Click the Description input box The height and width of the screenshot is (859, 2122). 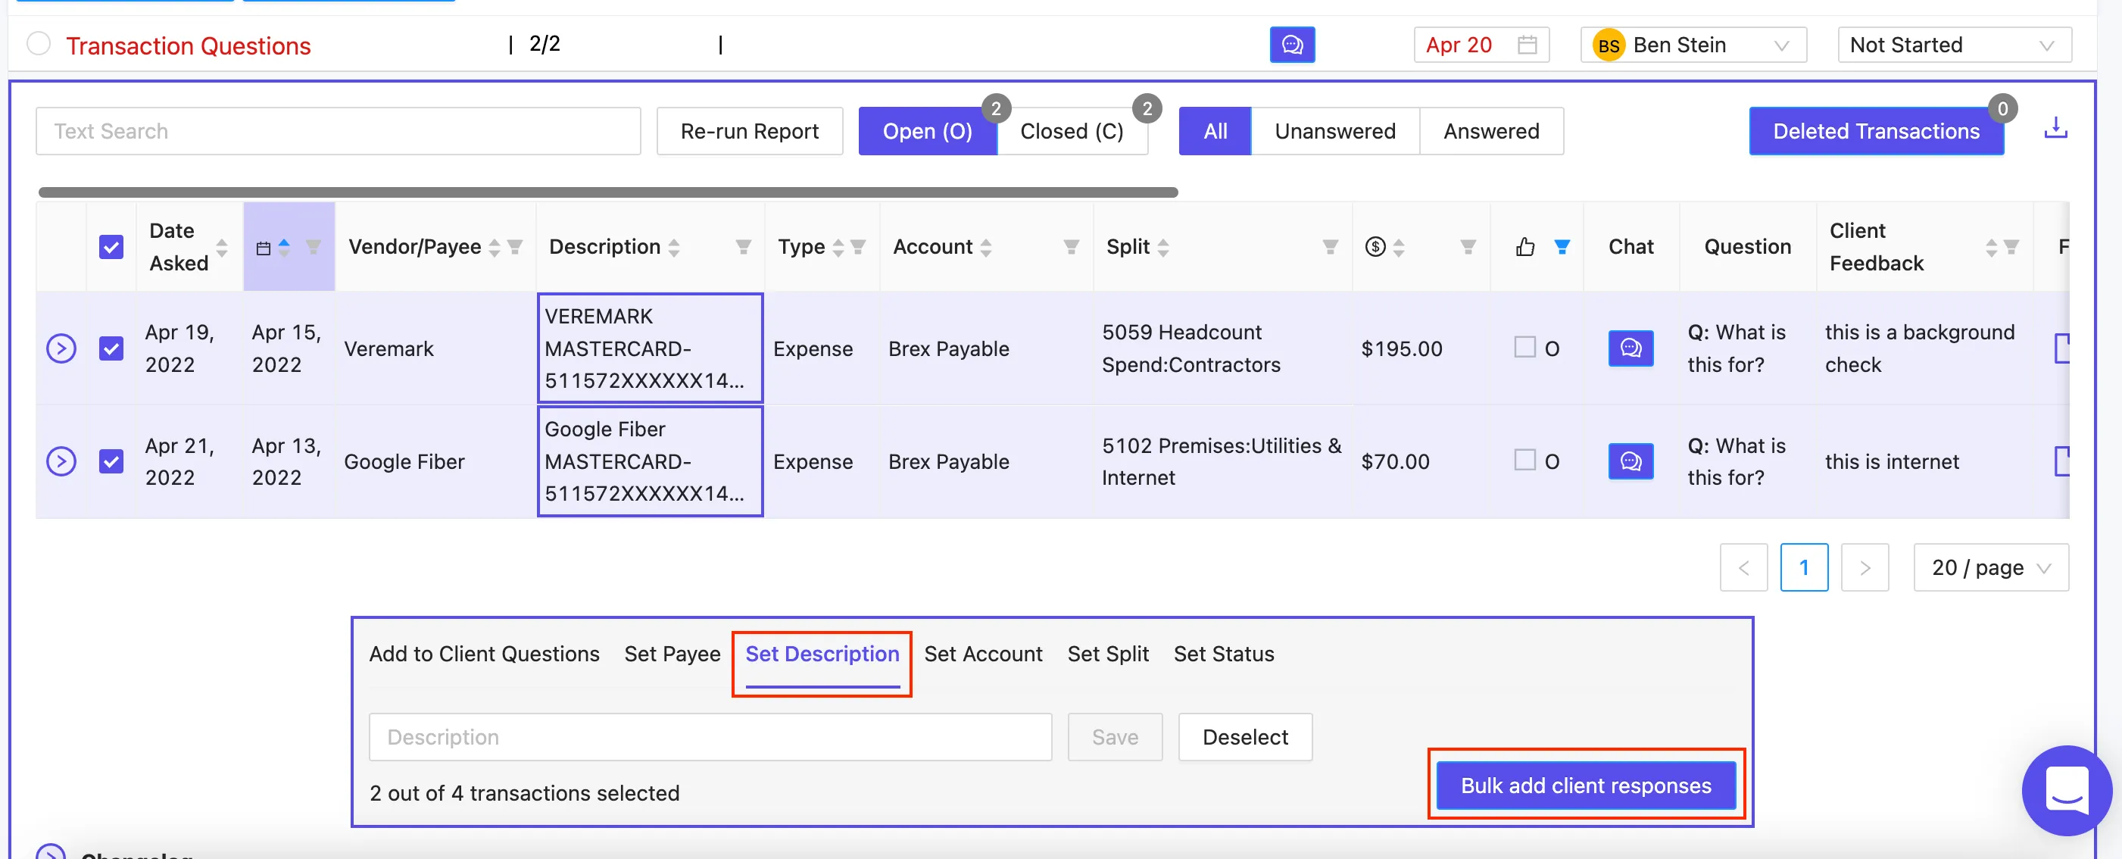click(710, 737)
